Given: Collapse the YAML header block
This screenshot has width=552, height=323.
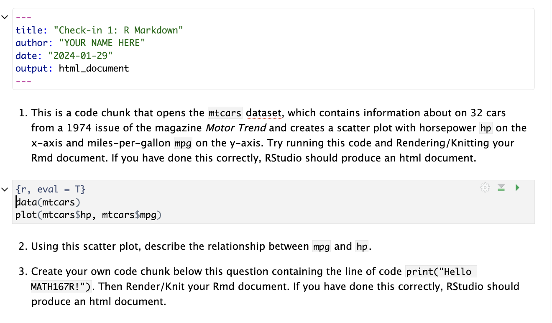Looking at the screenshot, I should [x=5, y=17].
